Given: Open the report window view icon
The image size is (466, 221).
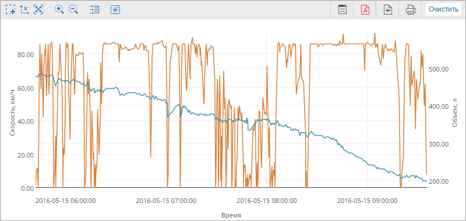Looking at the screenshot, I should pos(343,9).
